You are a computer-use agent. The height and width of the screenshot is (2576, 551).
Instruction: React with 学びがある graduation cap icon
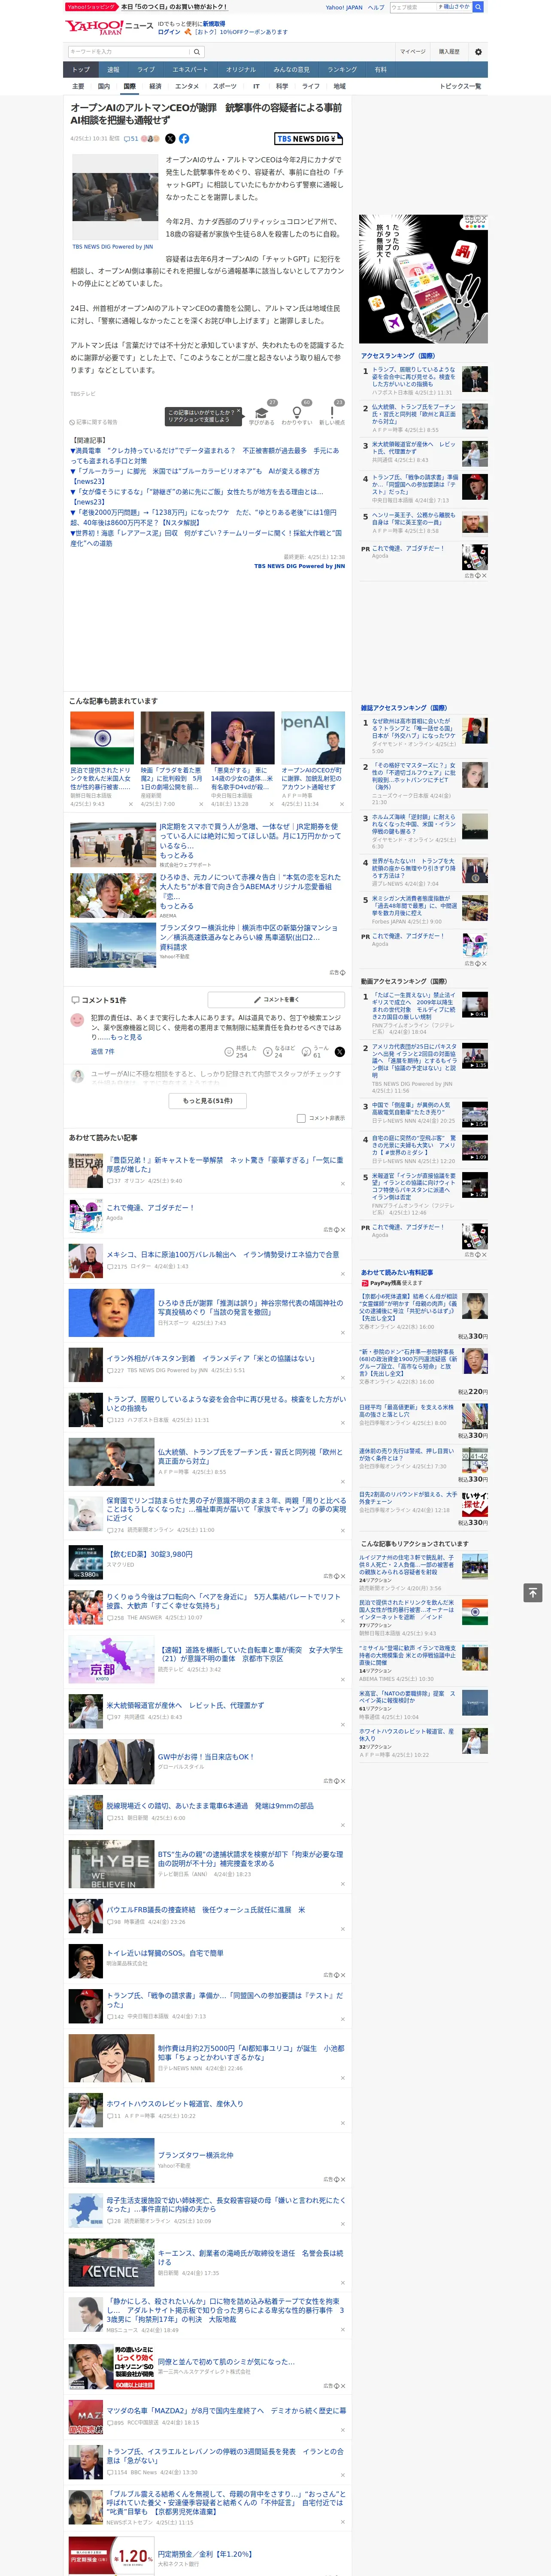[262, 412]
